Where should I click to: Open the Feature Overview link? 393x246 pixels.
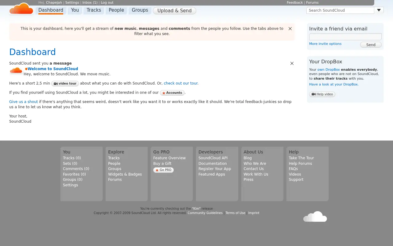pyautogui.click(x=169, y=158)
